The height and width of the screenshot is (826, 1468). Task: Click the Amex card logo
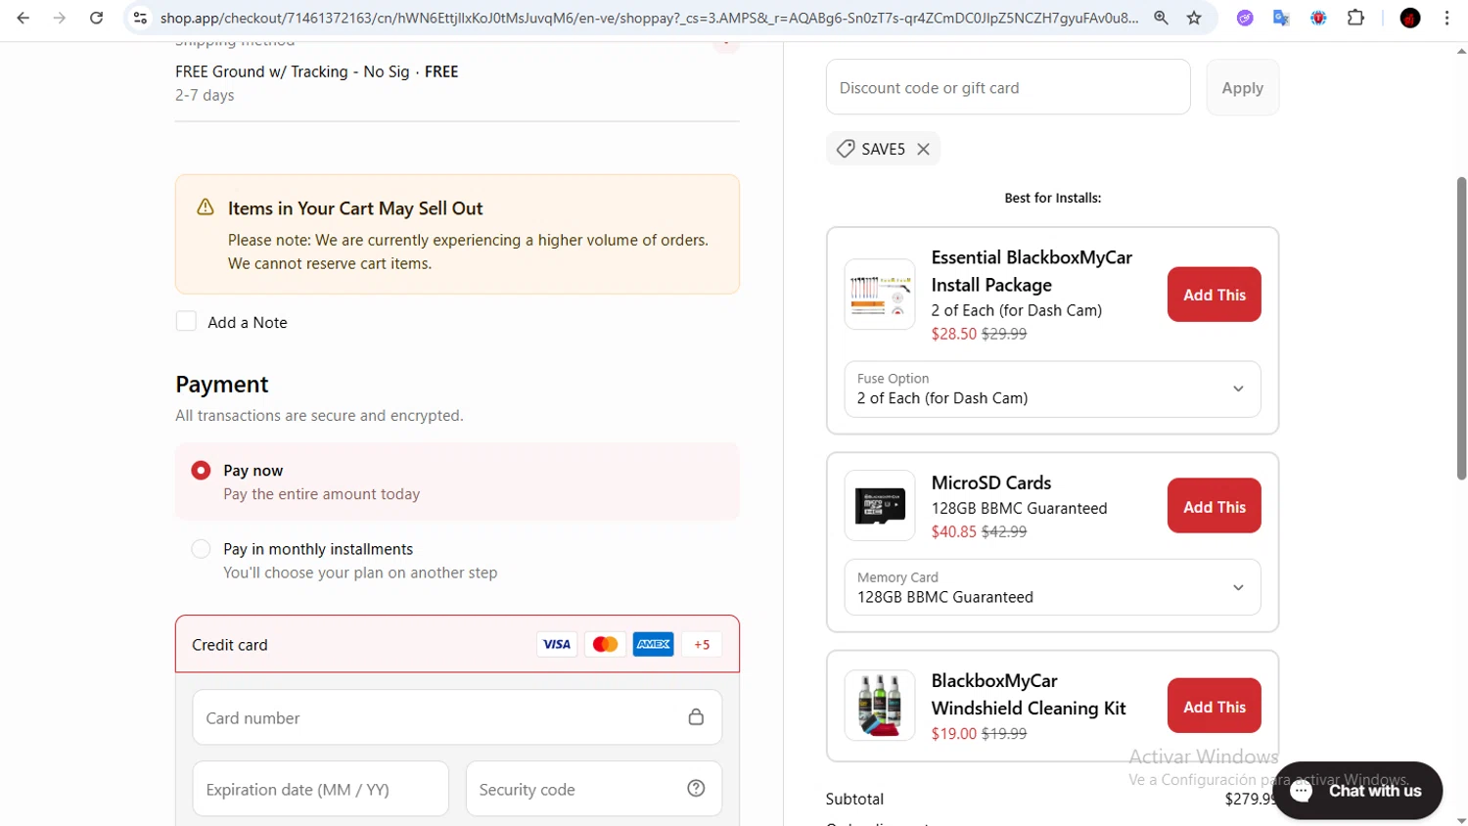coord(653,644)
